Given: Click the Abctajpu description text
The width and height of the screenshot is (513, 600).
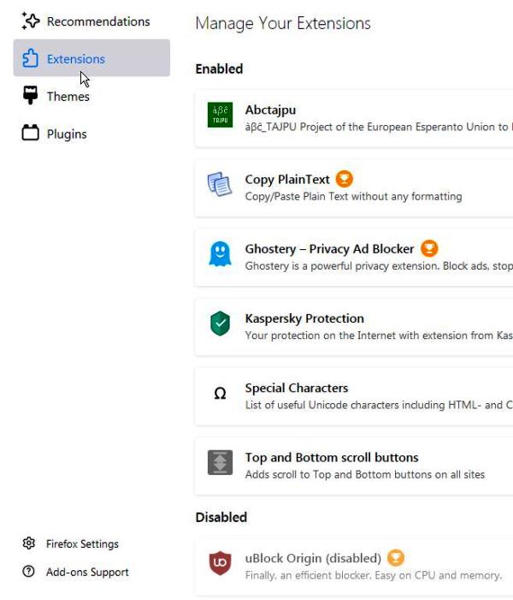Looking at the screenshot, I should 379,127.
